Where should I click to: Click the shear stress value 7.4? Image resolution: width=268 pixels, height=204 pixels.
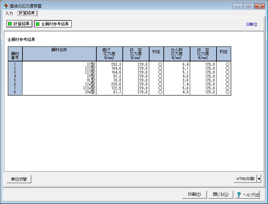(185, 84)
